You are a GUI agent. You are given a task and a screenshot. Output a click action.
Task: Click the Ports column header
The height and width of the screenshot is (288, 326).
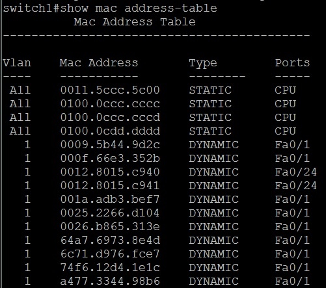coord(292,63)
